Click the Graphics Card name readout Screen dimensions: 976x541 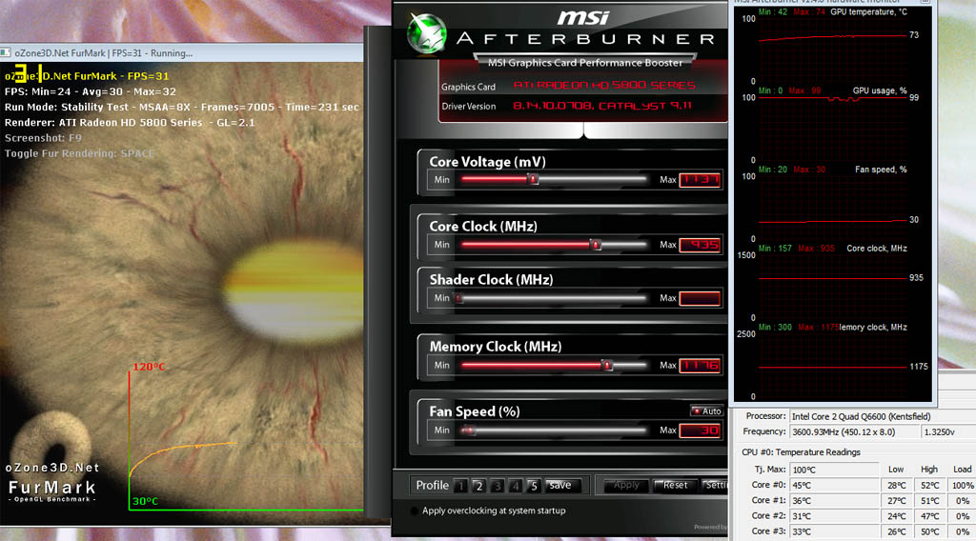(x=603, y=85)
